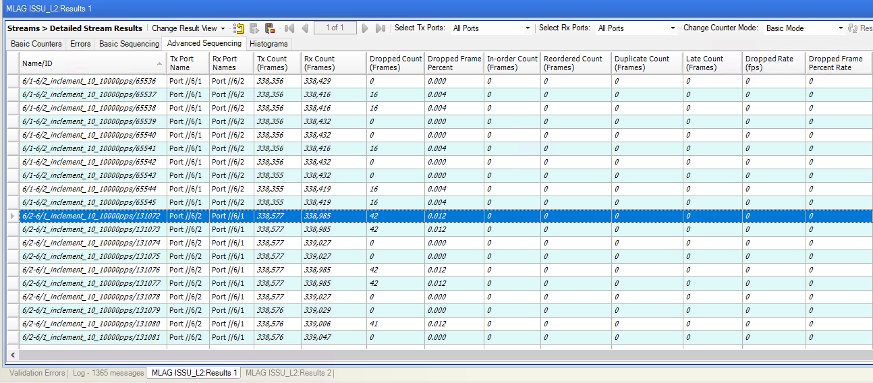Expand the Select Rx Ports dropdown

tap(673, 28)
